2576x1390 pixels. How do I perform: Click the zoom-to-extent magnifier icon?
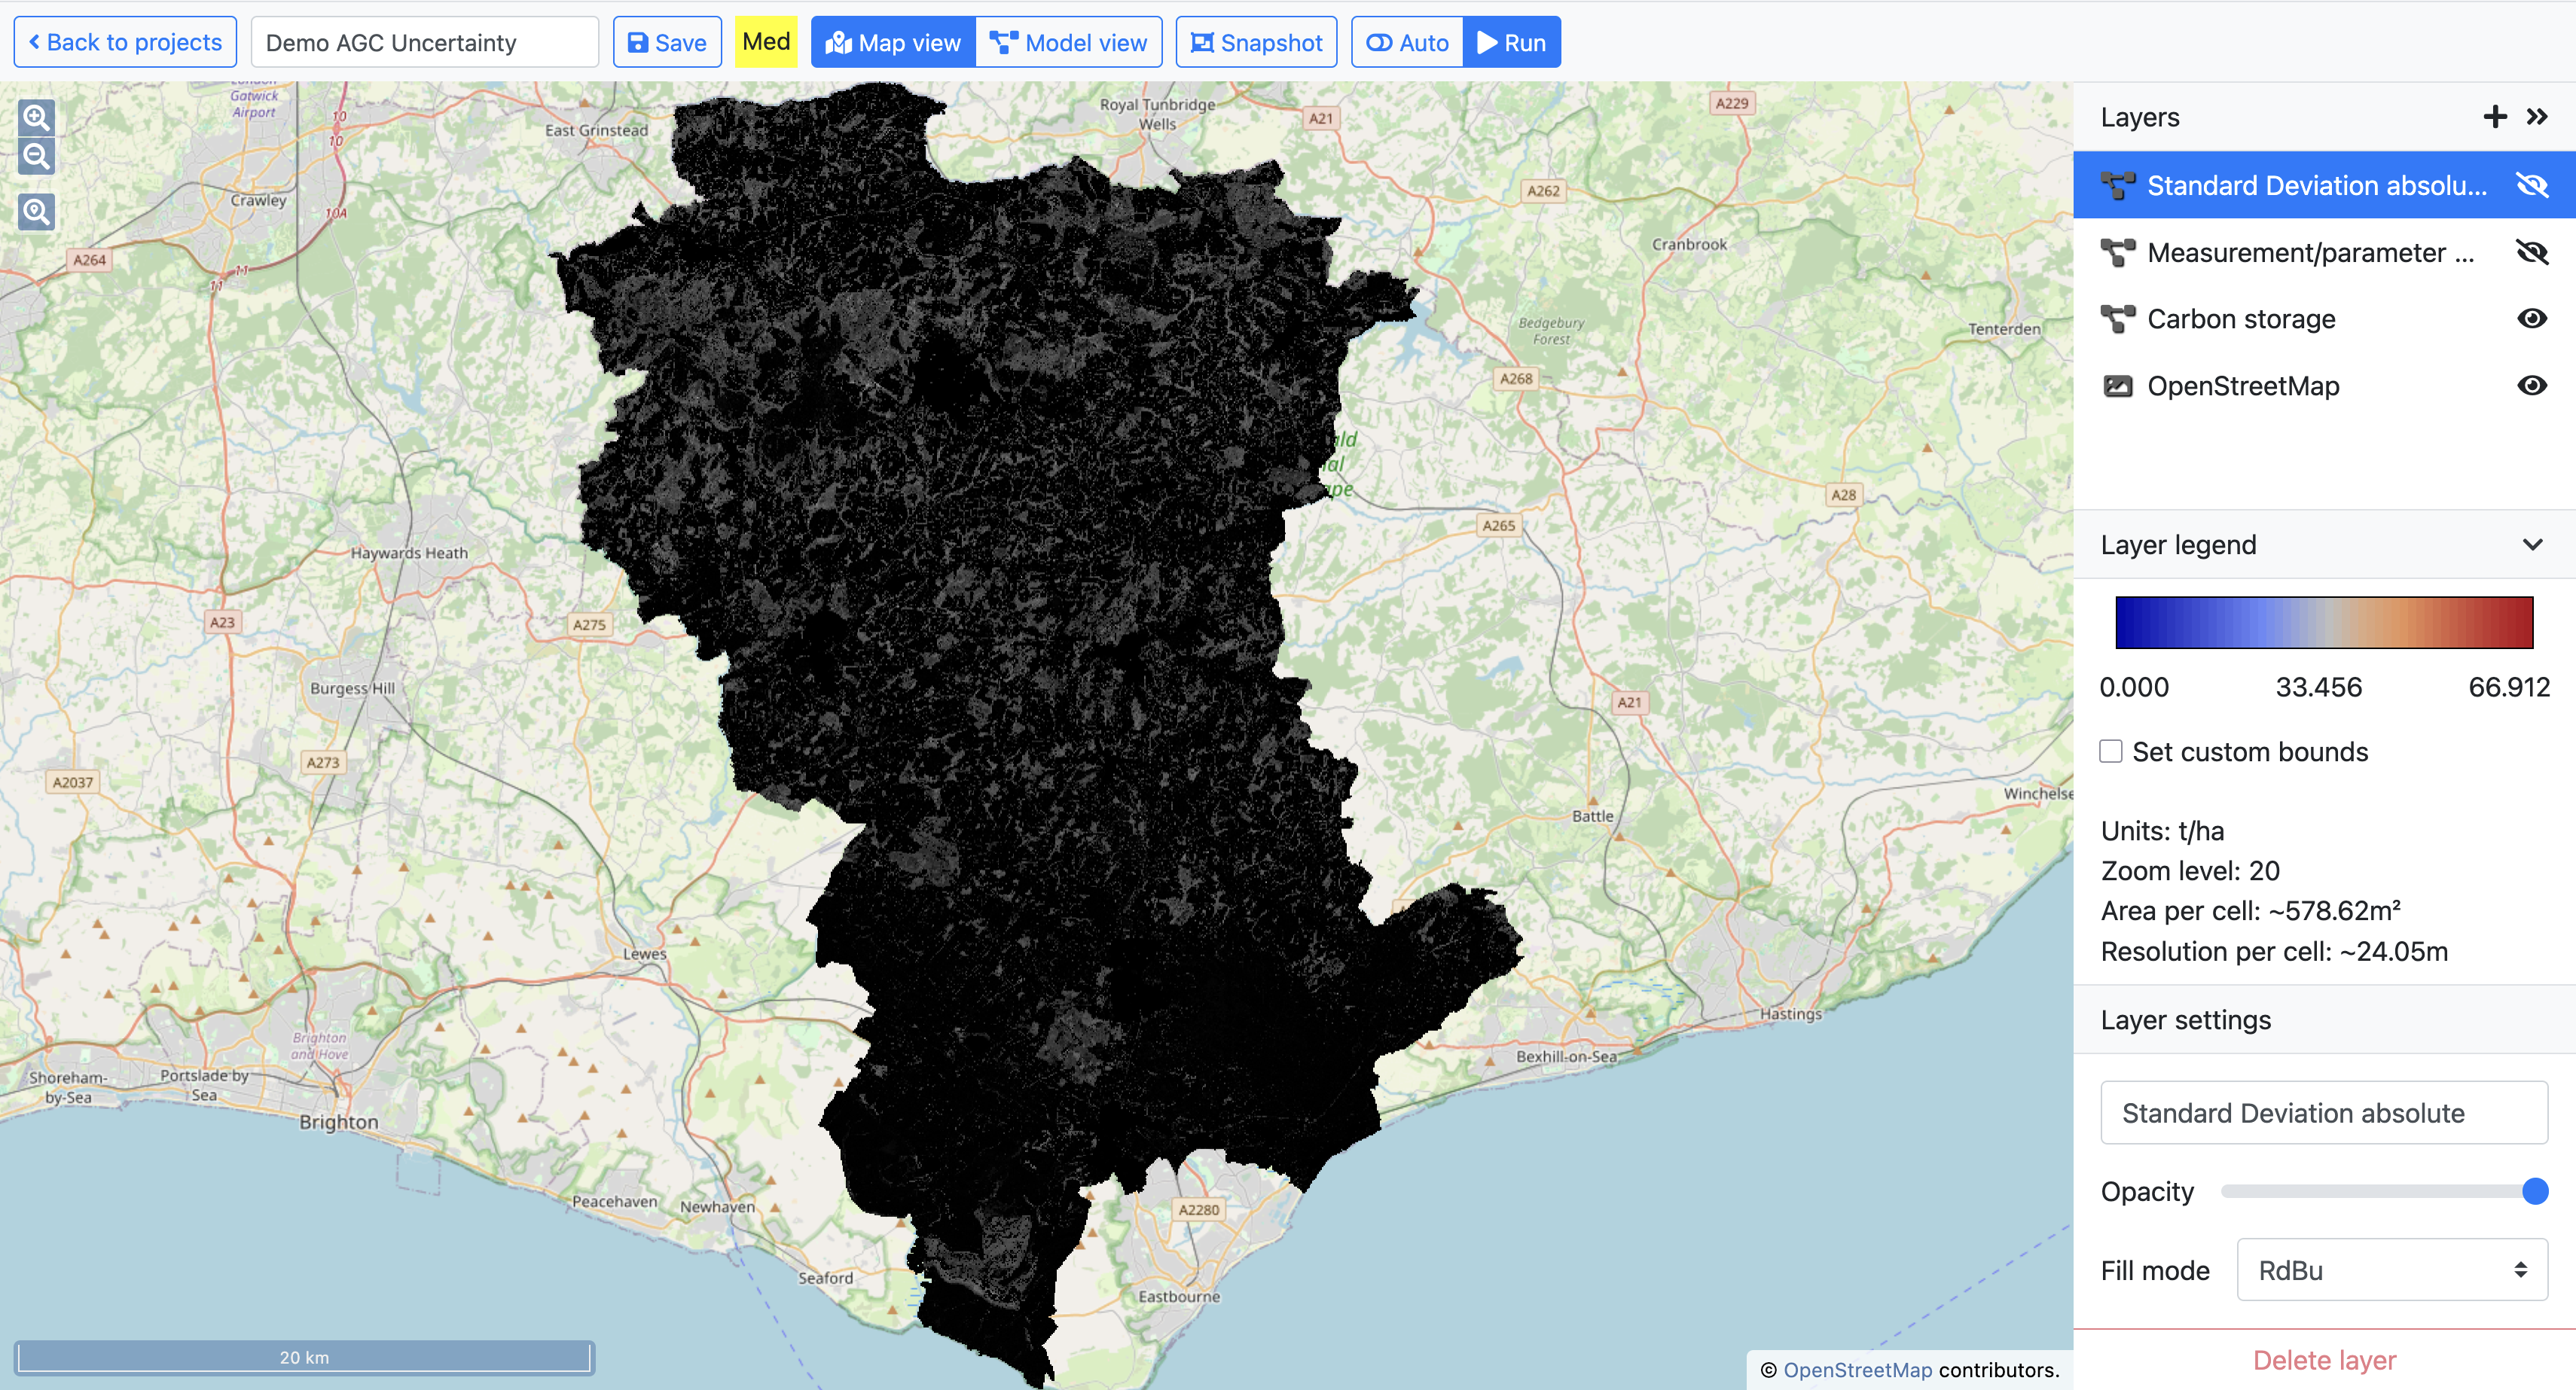[36, 212]
